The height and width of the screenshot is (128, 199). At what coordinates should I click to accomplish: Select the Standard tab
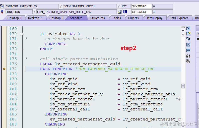[x=76, y=18]
